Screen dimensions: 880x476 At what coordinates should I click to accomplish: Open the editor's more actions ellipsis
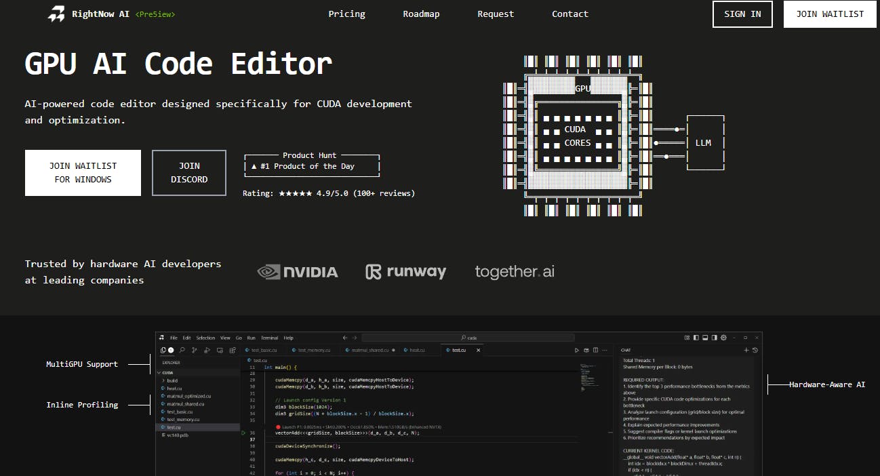[x=605, y=350]
